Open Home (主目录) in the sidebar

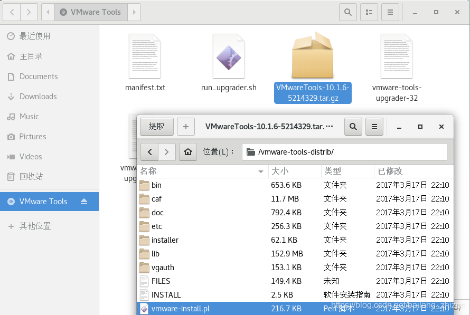click(x=50, y=56)
